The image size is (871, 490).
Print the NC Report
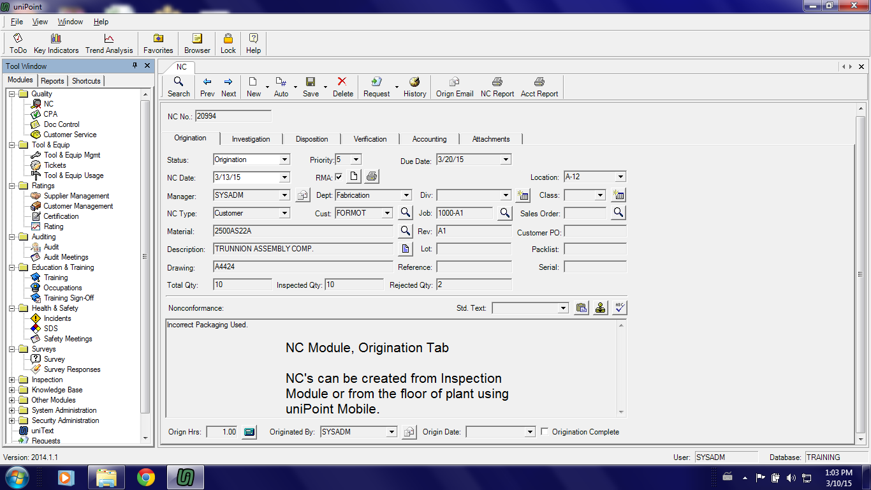coord(497,87)
